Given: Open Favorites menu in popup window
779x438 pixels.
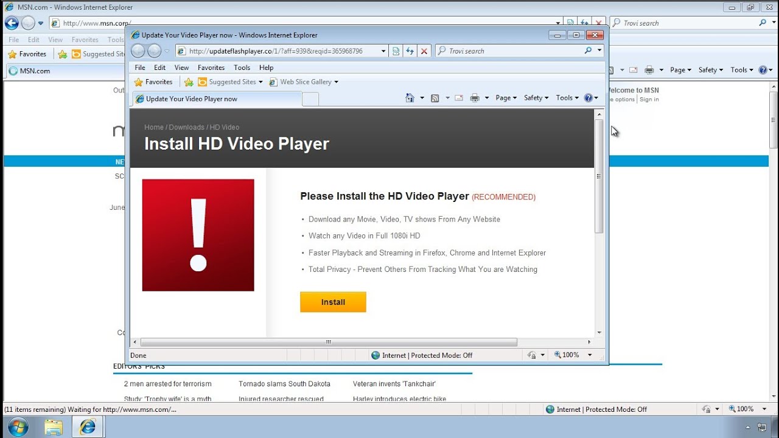Looking at the screenshot, I should point(211,68).
